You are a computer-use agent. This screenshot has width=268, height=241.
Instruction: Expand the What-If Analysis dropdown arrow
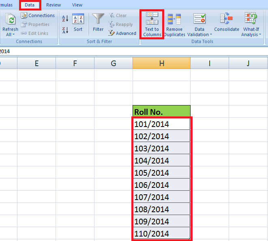tap(260, 34)
